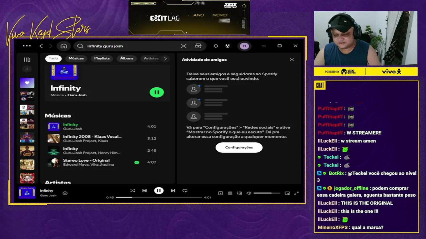The height and width of the screenshot is (239, 426).
Task: Toggle saved checkmark on Stereo Love
Action: pyautogui.click(x=136, y=162)
